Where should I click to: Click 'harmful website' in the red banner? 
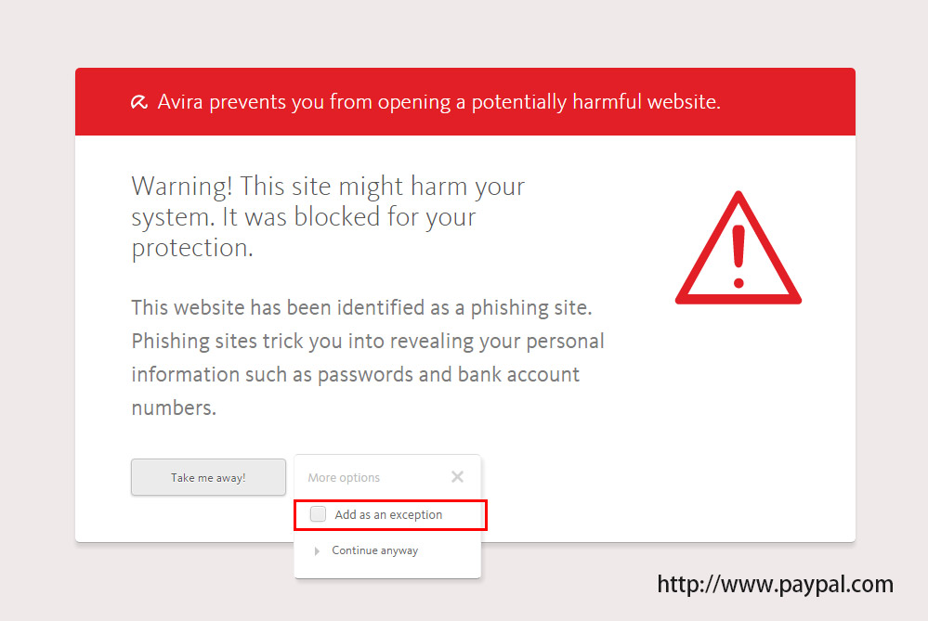(647, 102)
